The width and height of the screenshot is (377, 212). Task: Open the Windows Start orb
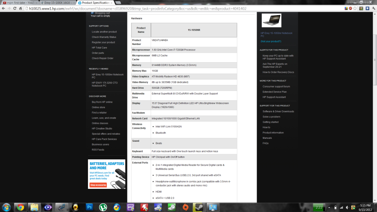[x=7, y=207]
